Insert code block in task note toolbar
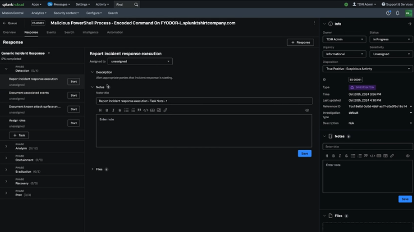 (x=146, y=110)
